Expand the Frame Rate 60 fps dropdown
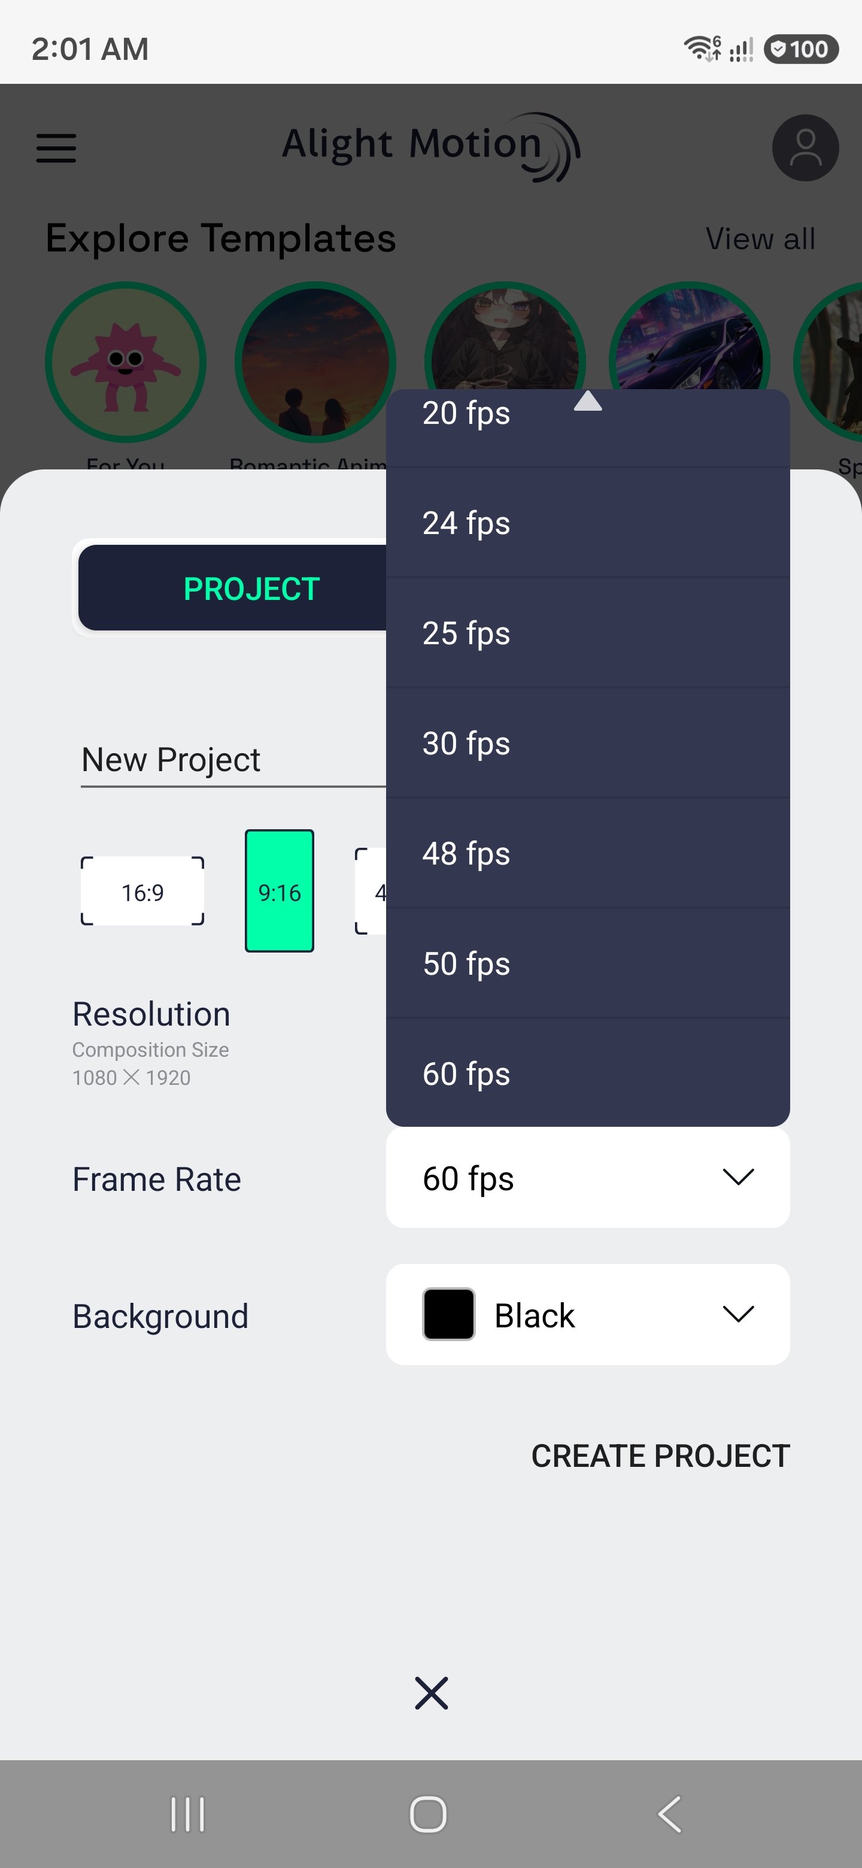The height and width of the screenshot is (1868, 862). coord(587,1177)
